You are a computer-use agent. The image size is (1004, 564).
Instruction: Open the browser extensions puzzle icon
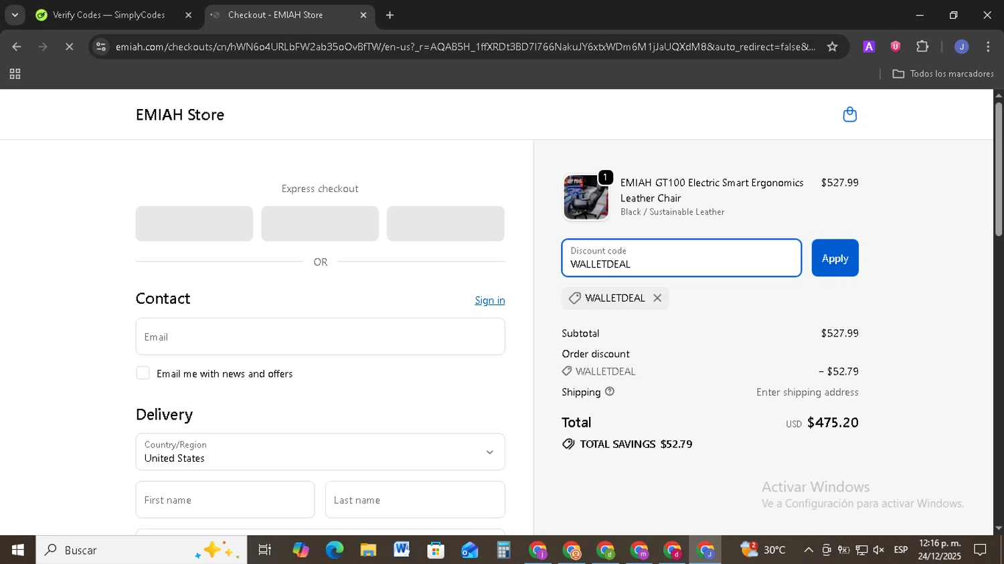[922, 47]
